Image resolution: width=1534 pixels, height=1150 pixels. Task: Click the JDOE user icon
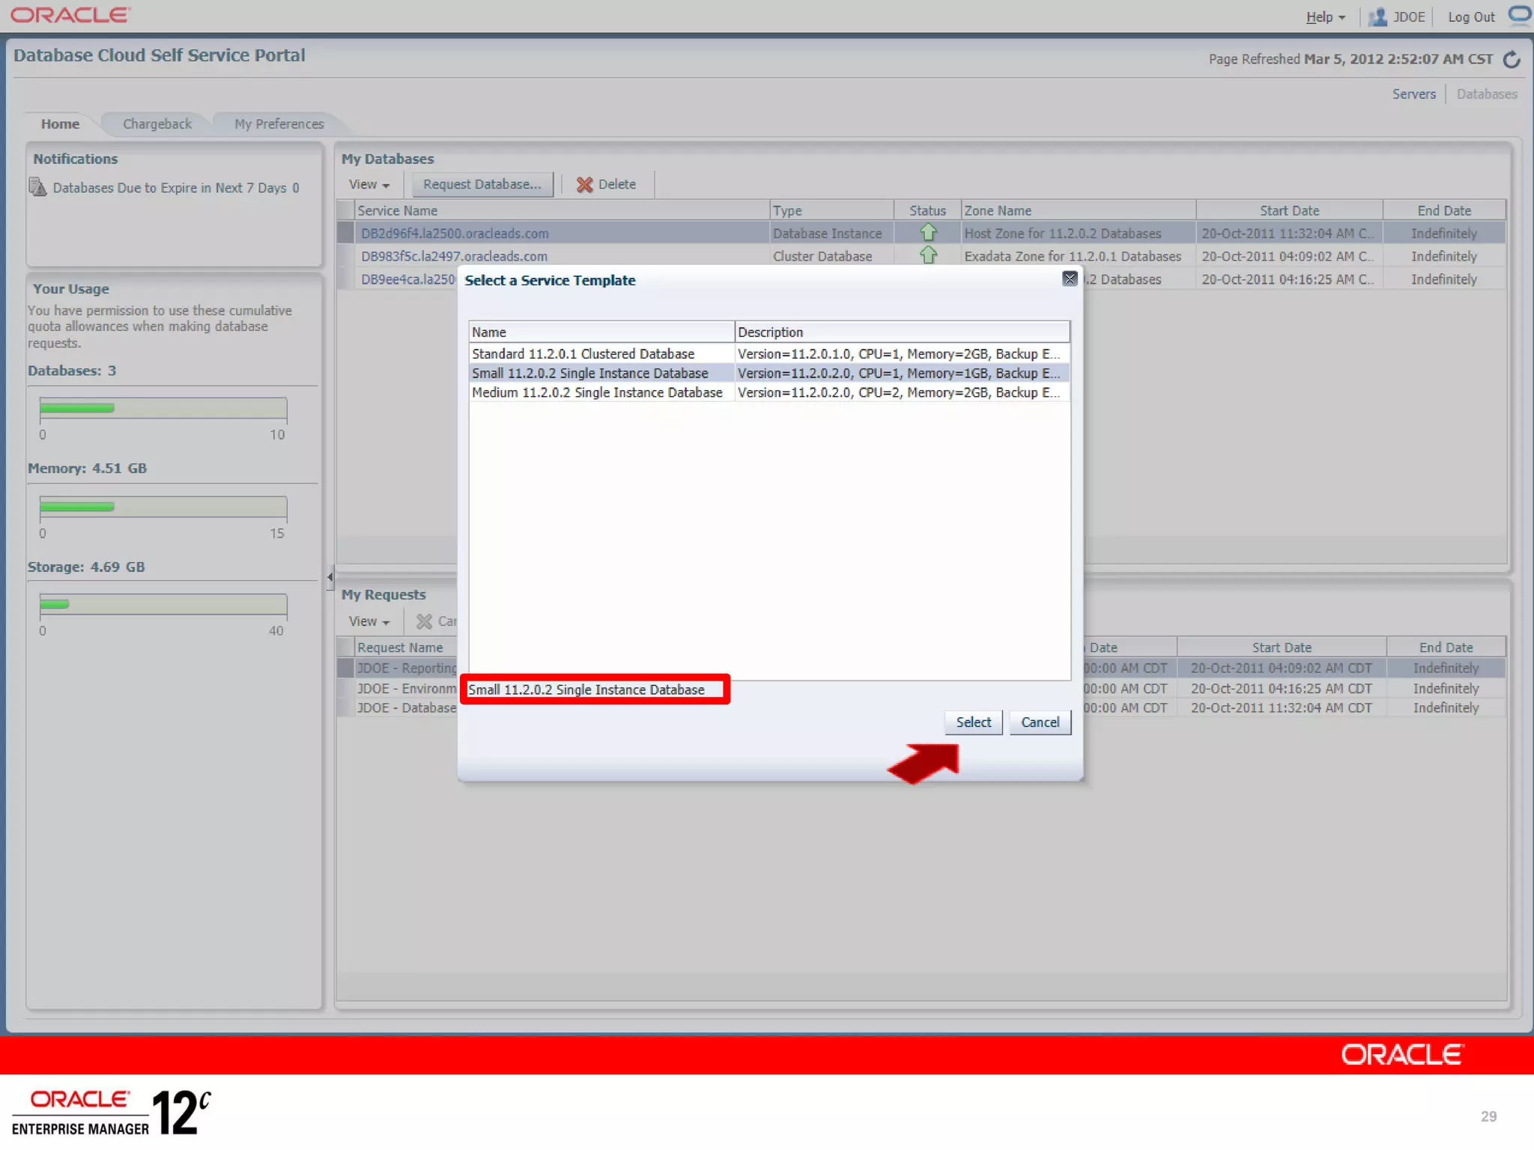pyautogui.click(x=1377, y=16)
